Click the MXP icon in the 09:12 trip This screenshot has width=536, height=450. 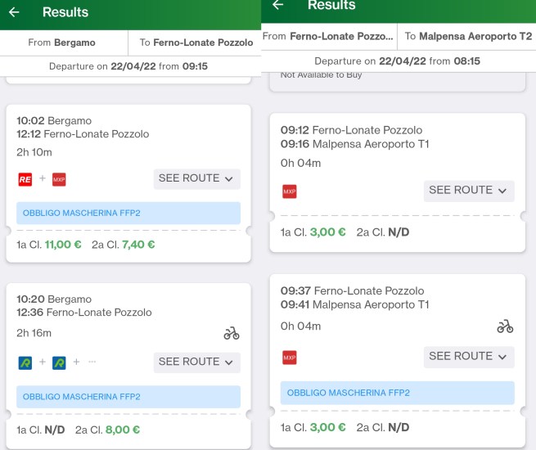[290, 191]
